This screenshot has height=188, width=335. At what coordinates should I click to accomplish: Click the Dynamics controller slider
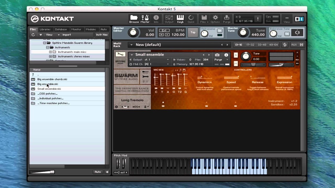click(x=205, y=78)
